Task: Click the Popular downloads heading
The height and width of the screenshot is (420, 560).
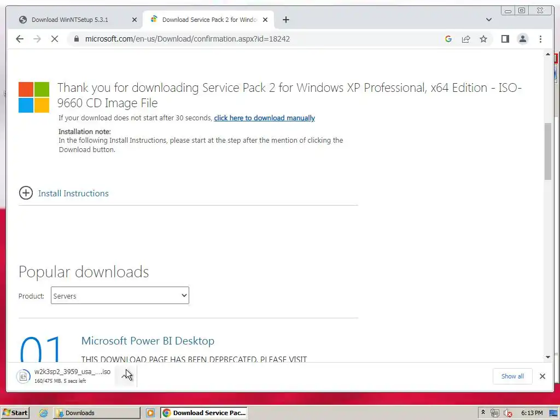Action: point(84,272)
